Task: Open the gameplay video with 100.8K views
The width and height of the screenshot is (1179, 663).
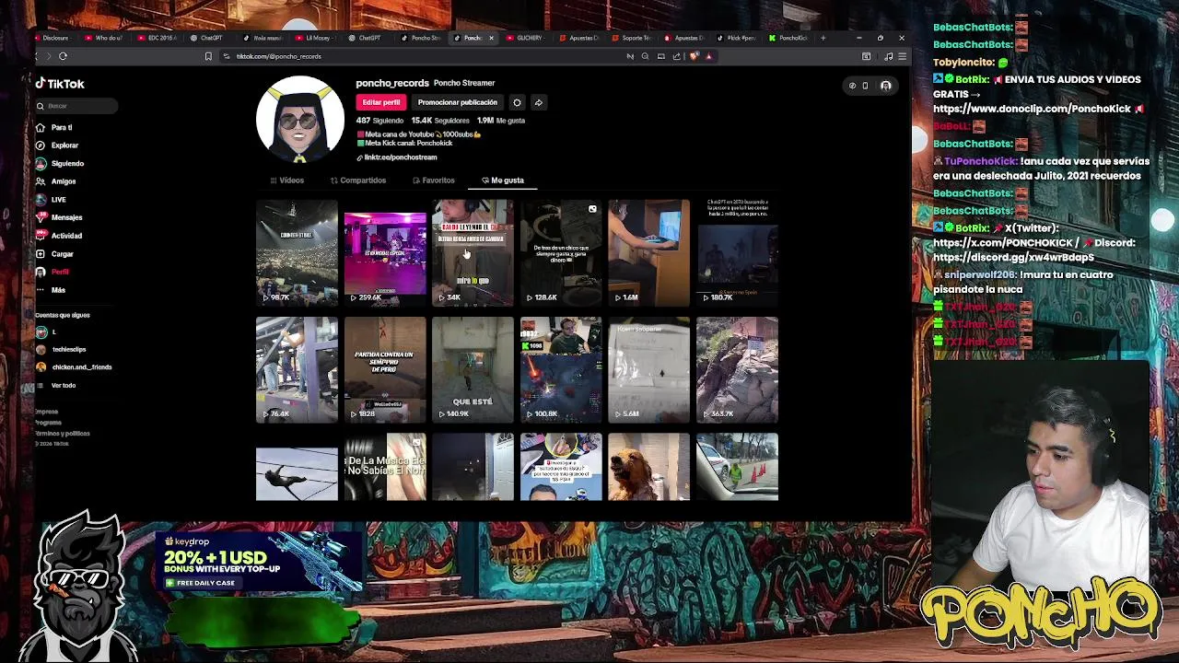Action: [x=561, y=369]
